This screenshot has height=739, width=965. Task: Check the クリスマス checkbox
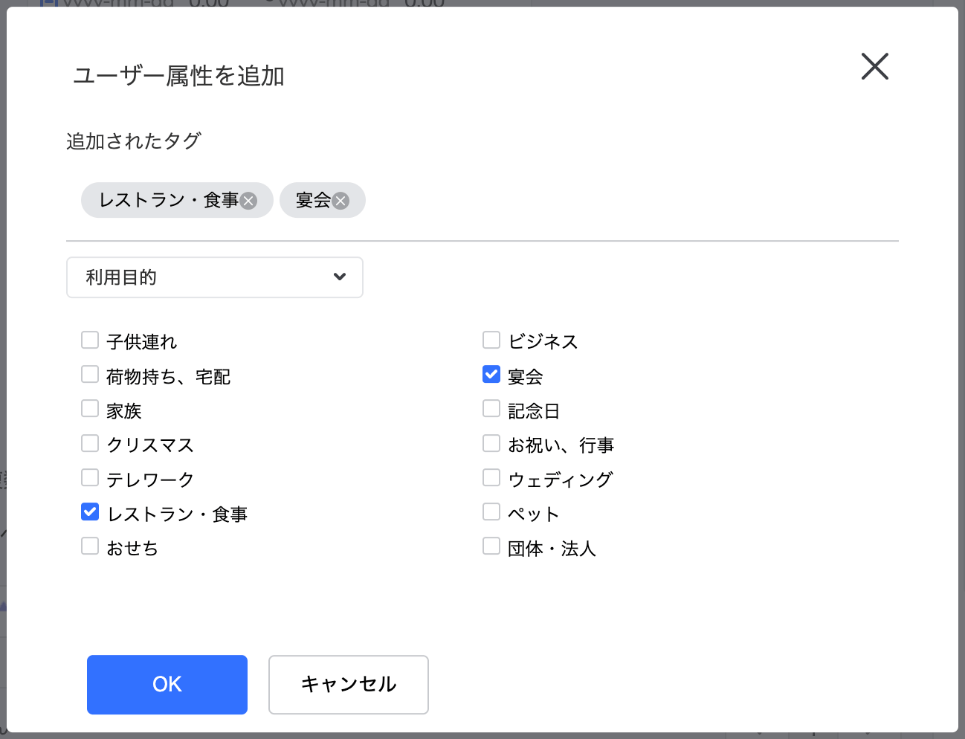(90, 444)
